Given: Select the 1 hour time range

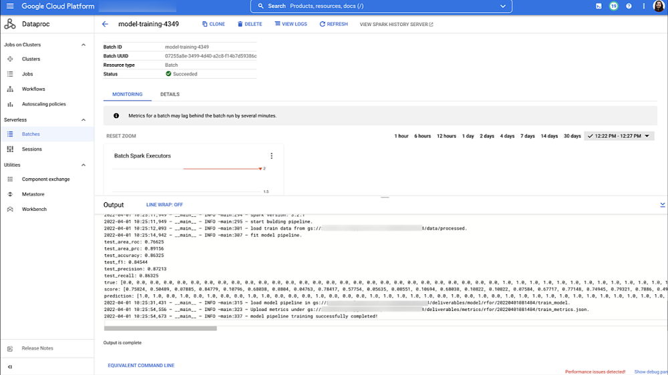Looking at the screenshot, I should point(401,136).
